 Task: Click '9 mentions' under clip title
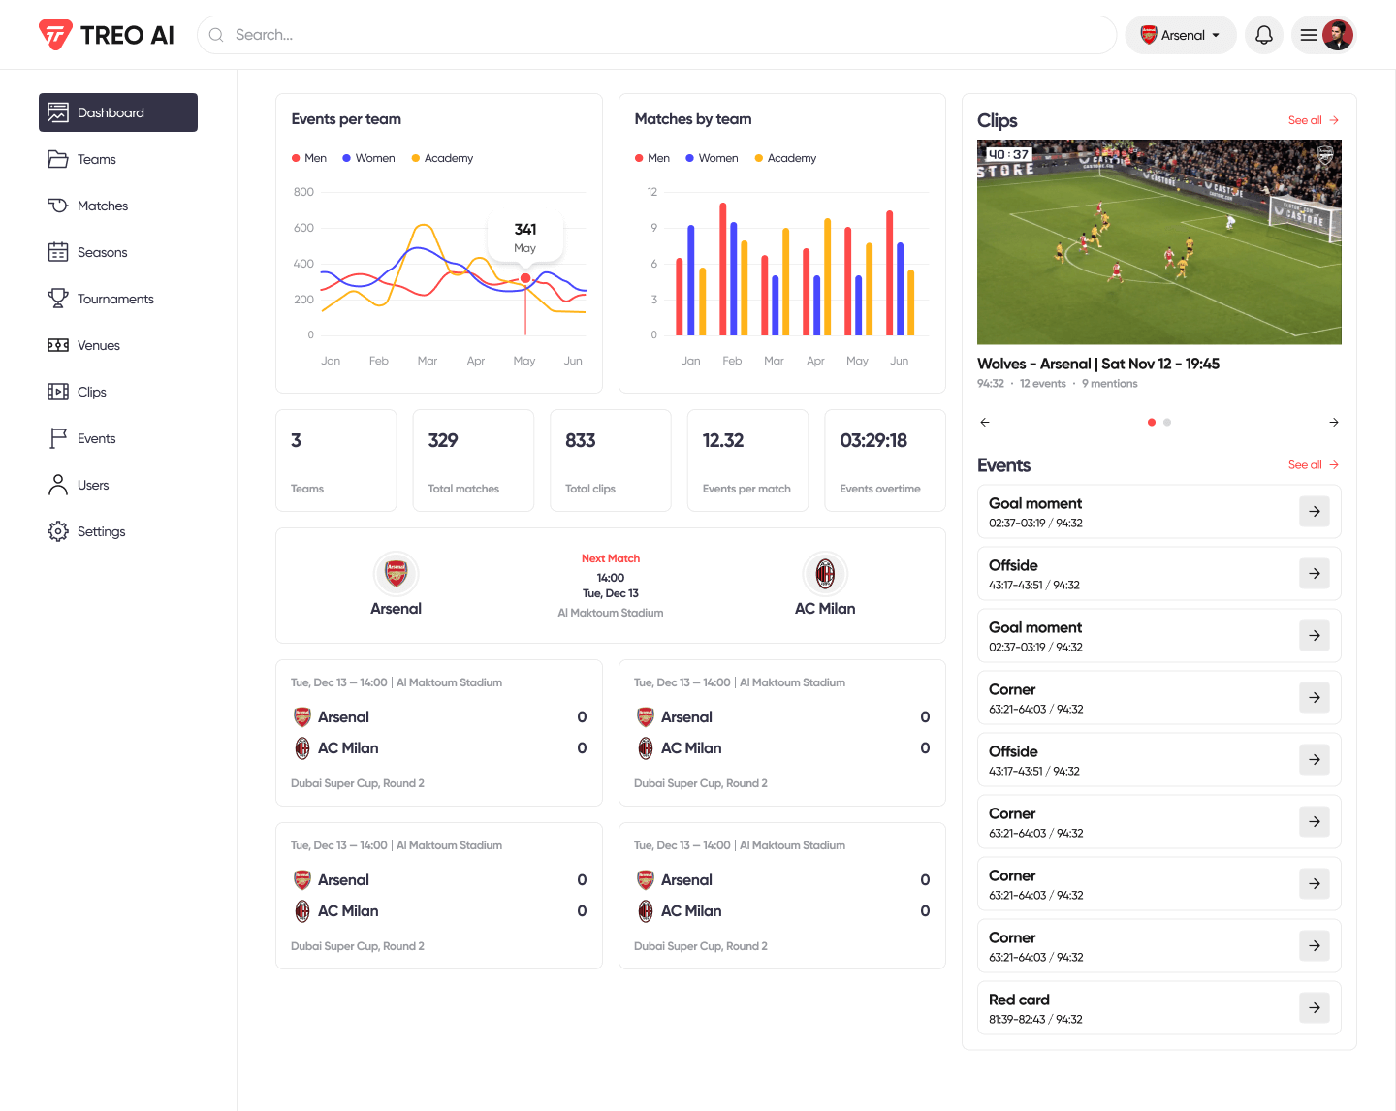(x=1110, y=384)
